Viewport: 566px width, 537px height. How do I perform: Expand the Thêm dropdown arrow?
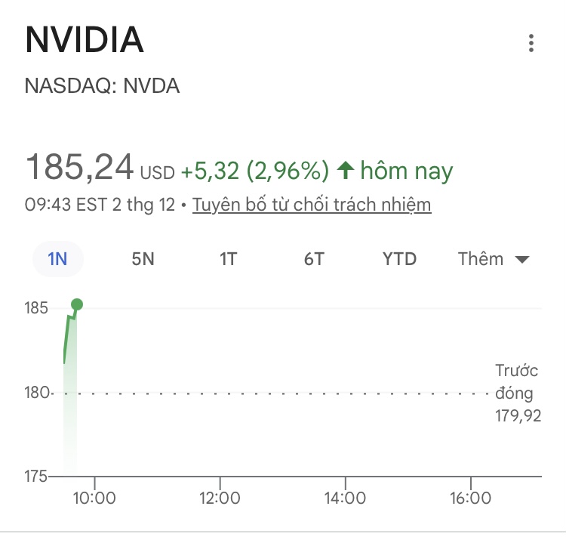click(x=521, y=260)
